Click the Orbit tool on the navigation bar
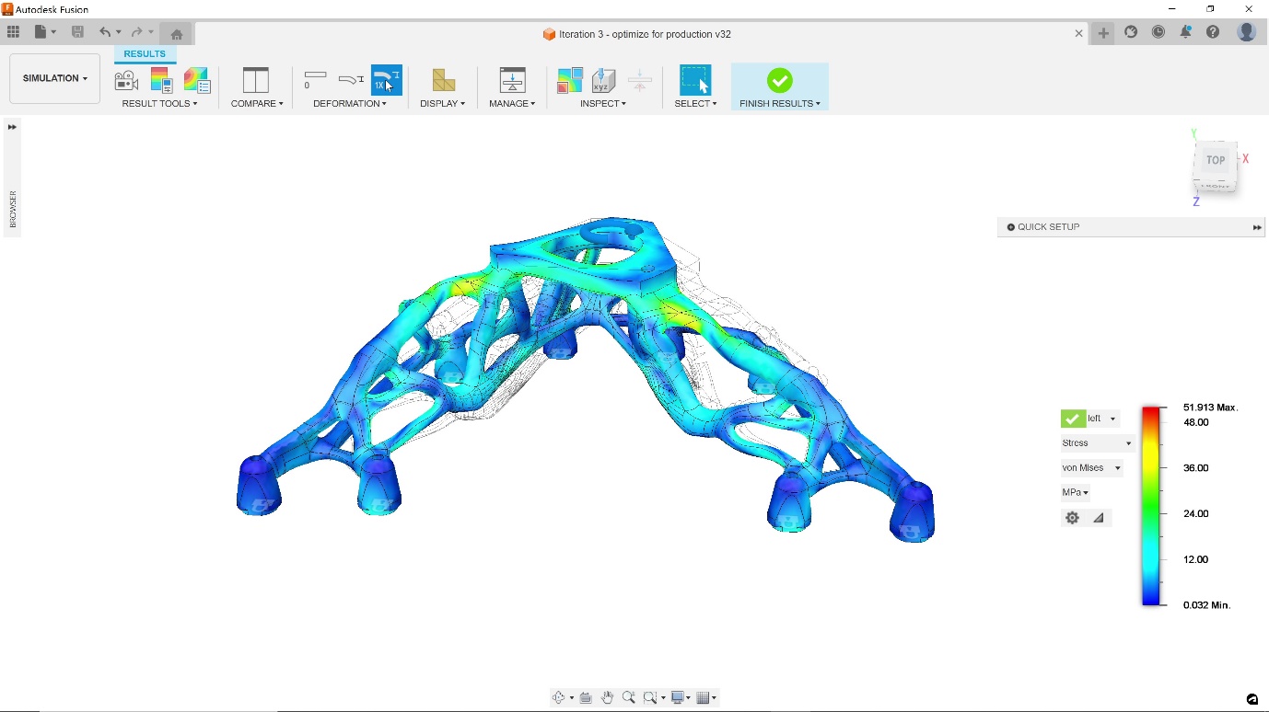 (x=559, y=697)
